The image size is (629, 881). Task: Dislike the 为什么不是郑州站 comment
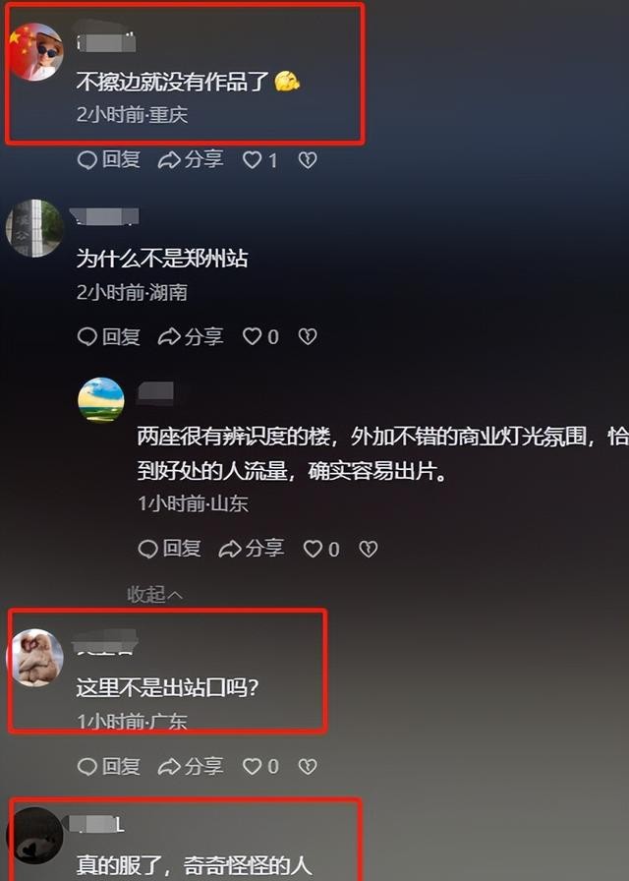(x=308, y=336)
